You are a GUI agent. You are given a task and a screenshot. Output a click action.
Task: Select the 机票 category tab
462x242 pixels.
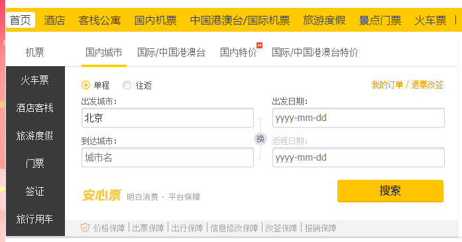[34, 52]
